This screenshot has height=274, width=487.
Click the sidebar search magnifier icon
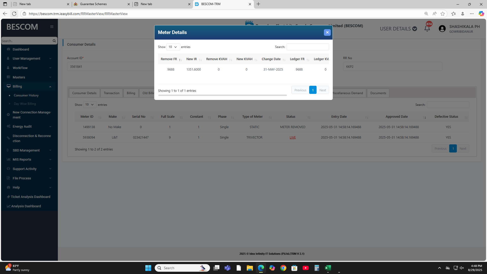[x=54, y=41]
